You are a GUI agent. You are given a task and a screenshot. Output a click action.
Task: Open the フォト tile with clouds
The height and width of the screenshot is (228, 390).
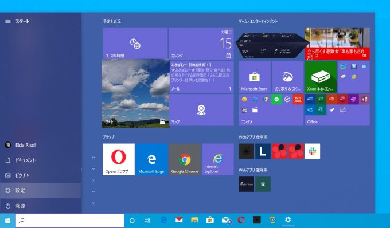(135, 93)
